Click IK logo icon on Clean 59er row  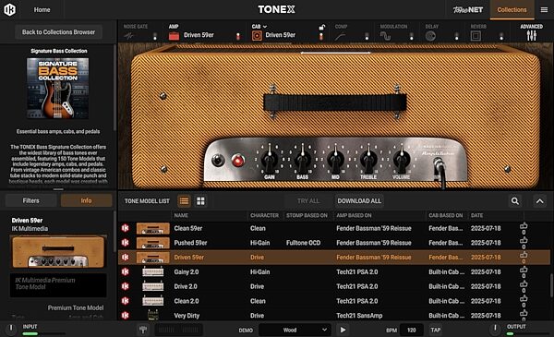tap(125, 228)
